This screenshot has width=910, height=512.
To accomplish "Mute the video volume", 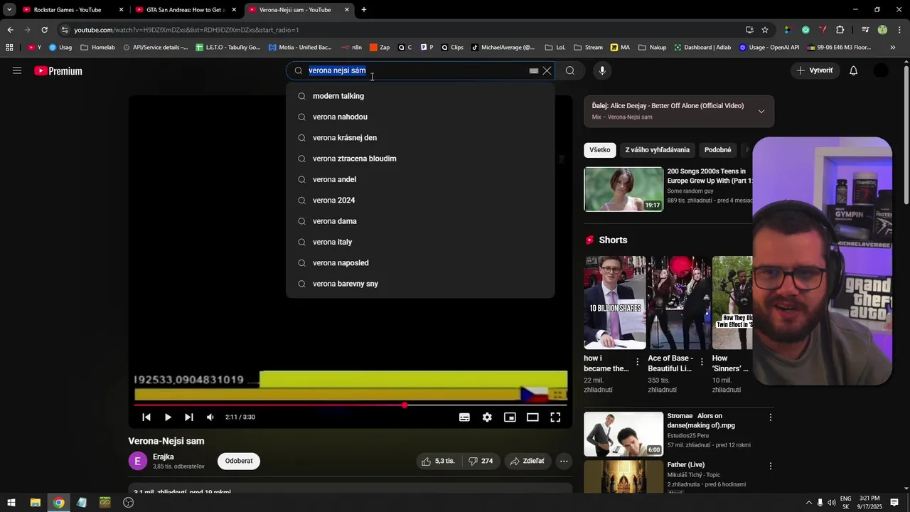I will click(210, 417).
